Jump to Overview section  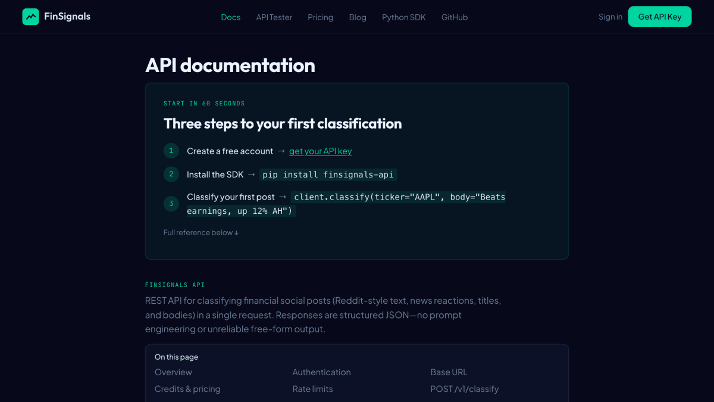tap(173, 372)
